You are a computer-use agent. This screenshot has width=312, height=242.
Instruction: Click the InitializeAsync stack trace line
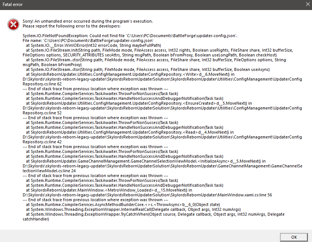click(146, 161)
